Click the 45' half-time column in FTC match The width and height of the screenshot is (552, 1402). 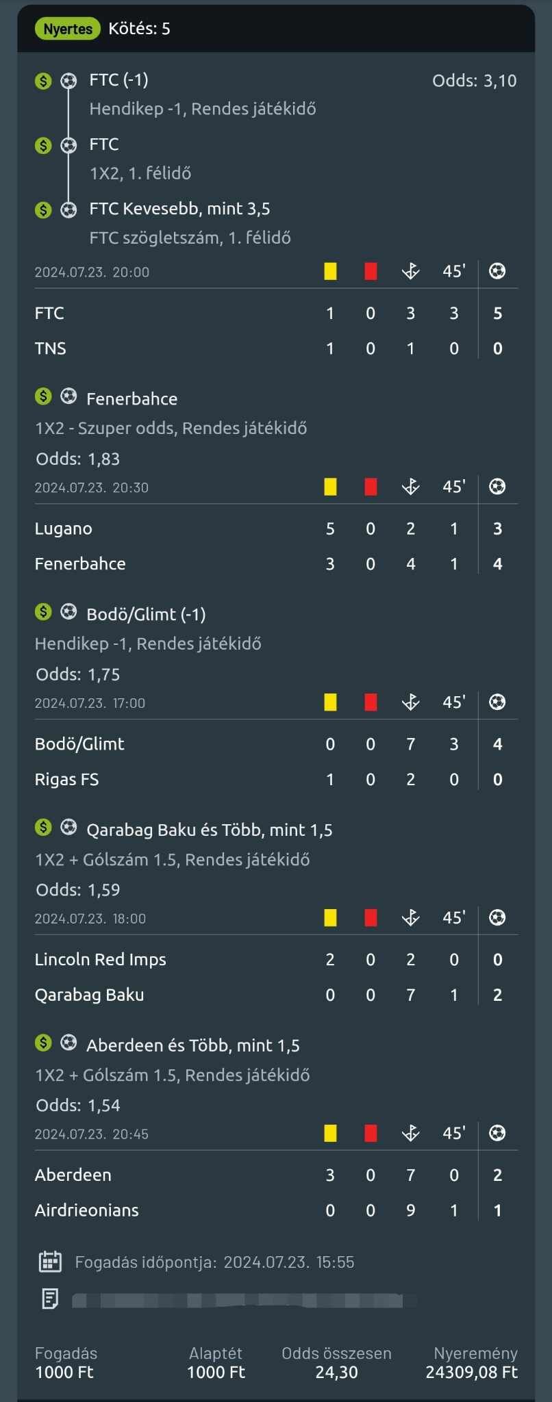(453, 271)
